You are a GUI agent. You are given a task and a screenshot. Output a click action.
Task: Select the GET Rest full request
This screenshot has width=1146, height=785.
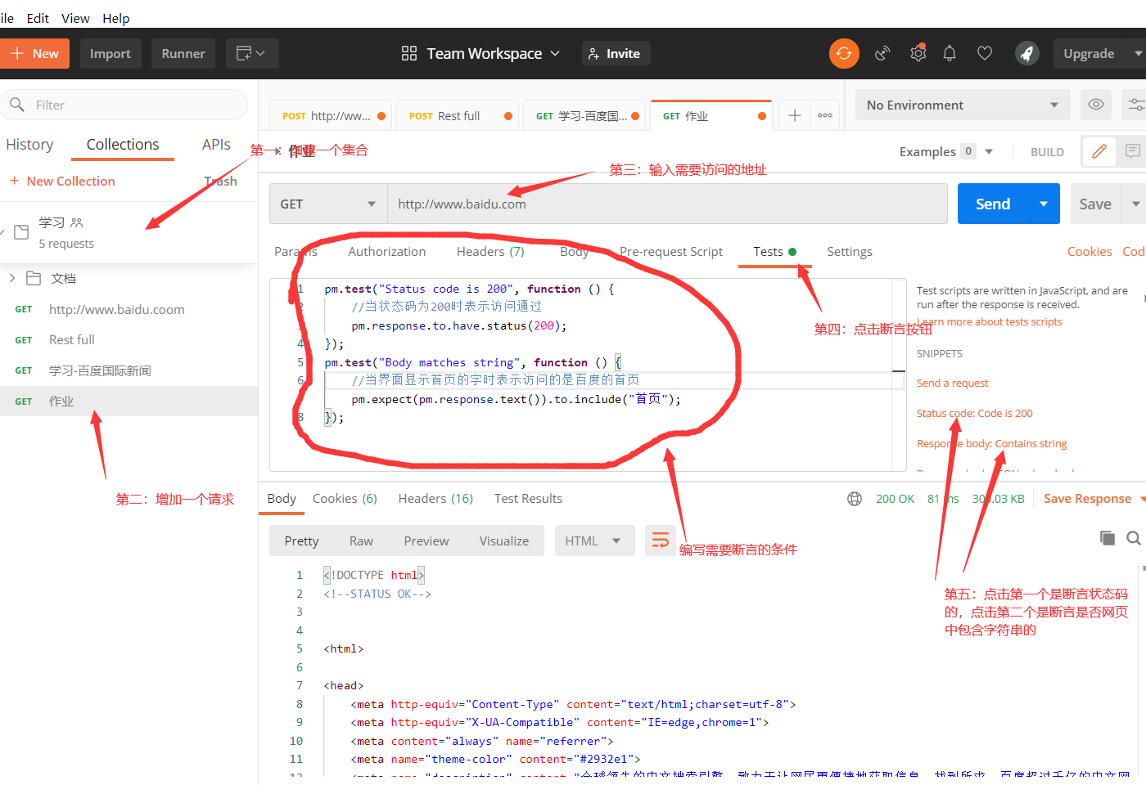[129, 339]
